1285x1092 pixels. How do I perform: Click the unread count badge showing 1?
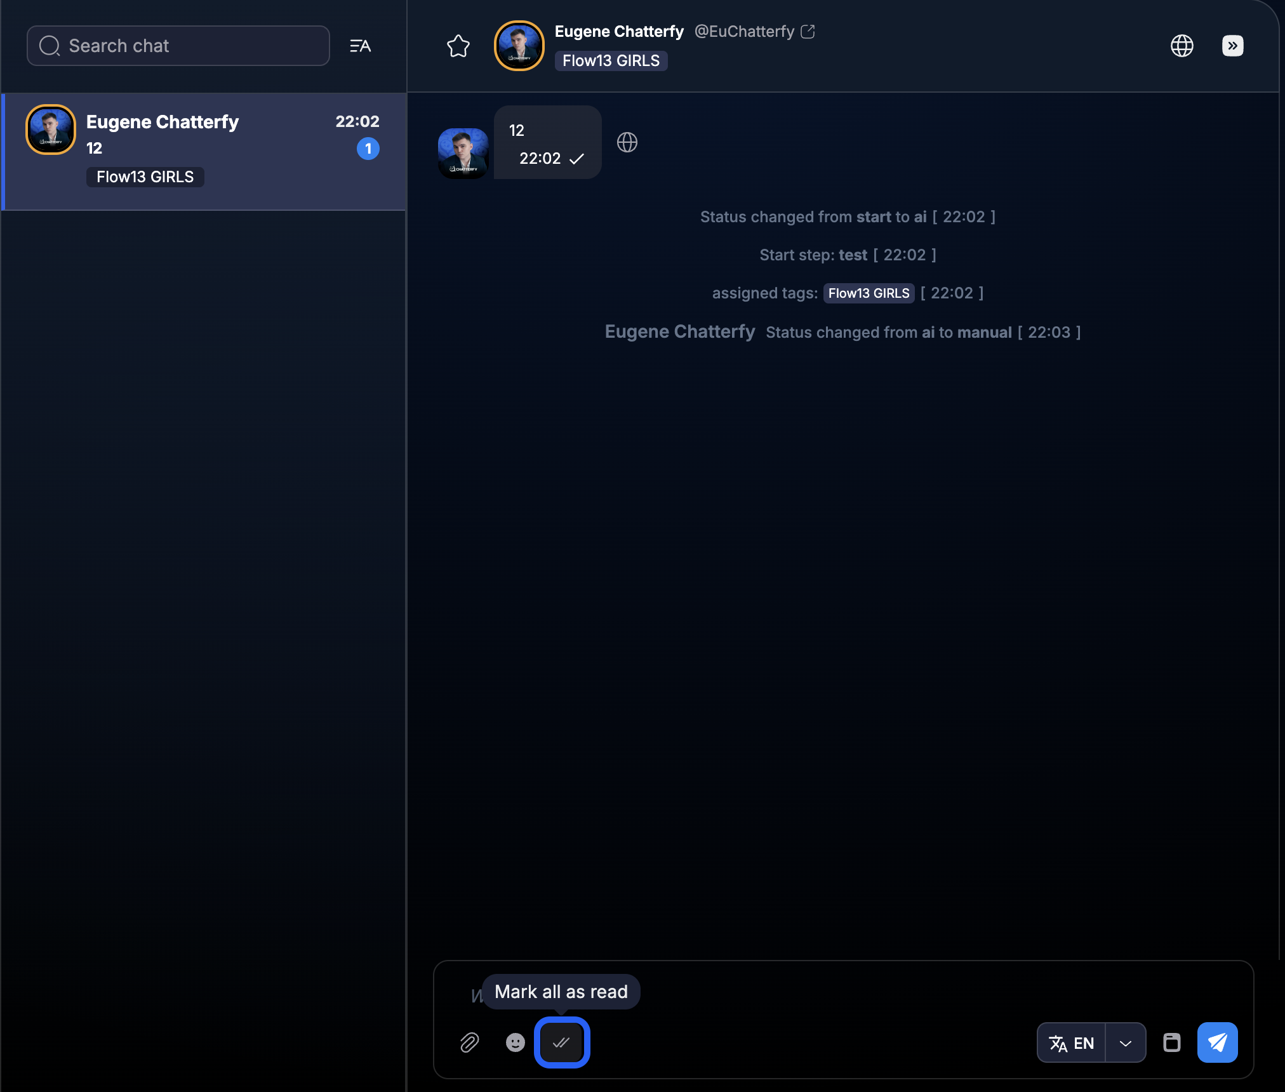tap(368, 149)
